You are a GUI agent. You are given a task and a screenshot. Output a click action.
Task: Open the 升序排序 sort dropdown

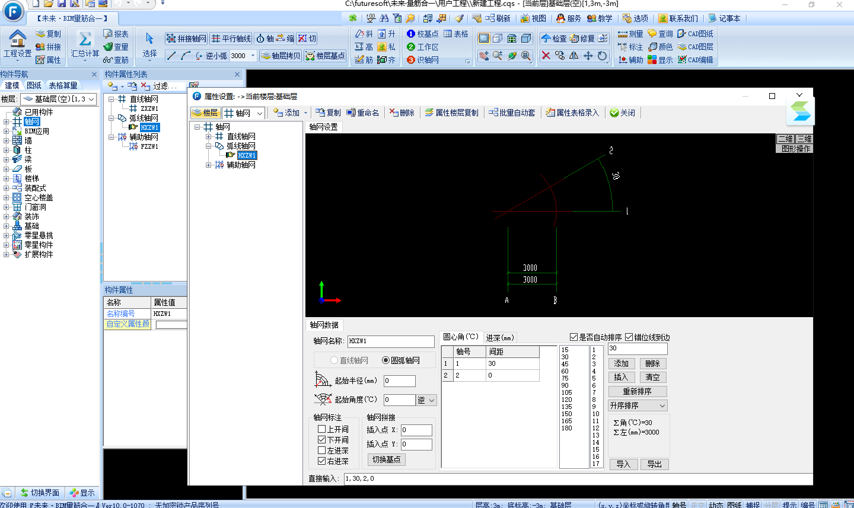click(x=638, y=405)
